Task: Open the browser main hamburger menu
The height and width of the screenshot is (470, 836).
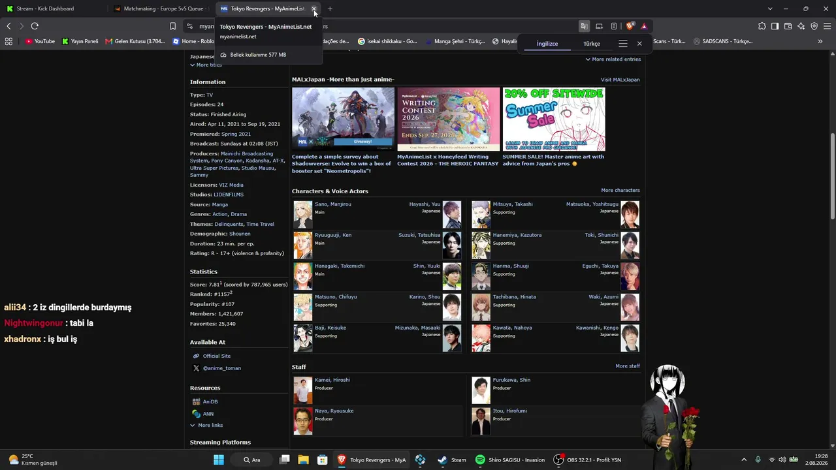Action: coord(827,26)
